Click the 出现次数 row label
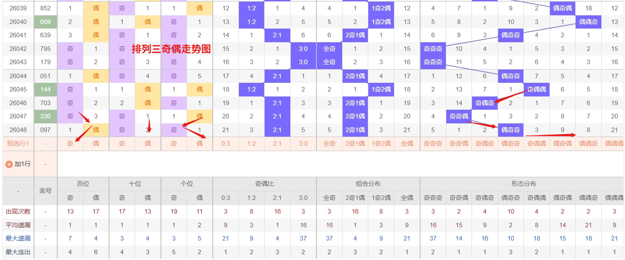Screen dimensions: 625x260 coord(18,211)
